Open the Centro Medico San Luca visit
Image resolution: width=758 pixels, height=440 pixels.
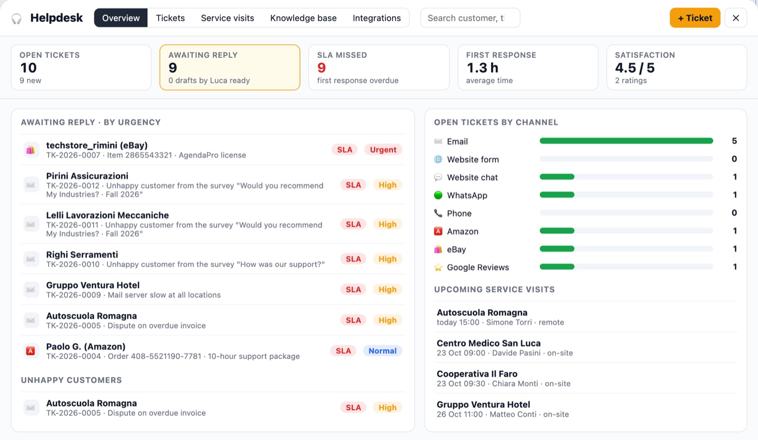(586, 347)
